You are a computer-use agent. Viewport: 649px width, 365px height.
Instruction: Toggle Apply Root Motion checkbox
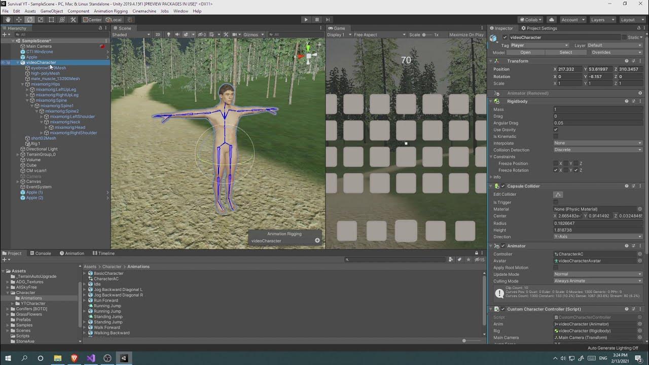click(556, 267)
